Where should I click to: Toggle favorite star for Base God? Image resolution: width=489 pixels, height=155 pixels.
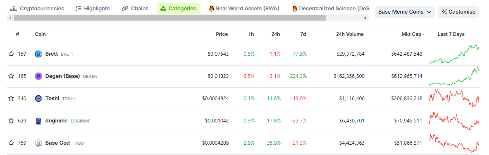pos(11,143)
